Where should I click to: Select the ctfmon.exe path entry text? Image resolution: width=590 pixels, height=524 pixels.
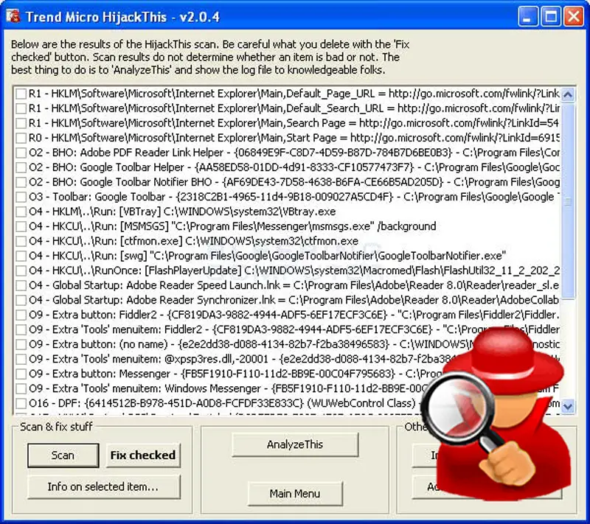[193, 241]
